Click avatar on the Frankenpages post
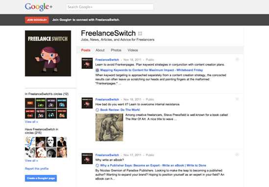The image size is (269, 187). pos(87,63)
